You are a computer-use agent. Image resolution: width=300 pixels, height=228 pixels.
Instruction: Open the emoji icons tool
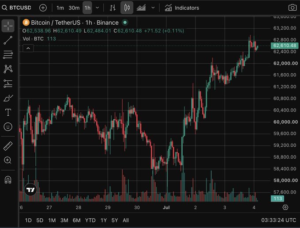click(8, 127)
